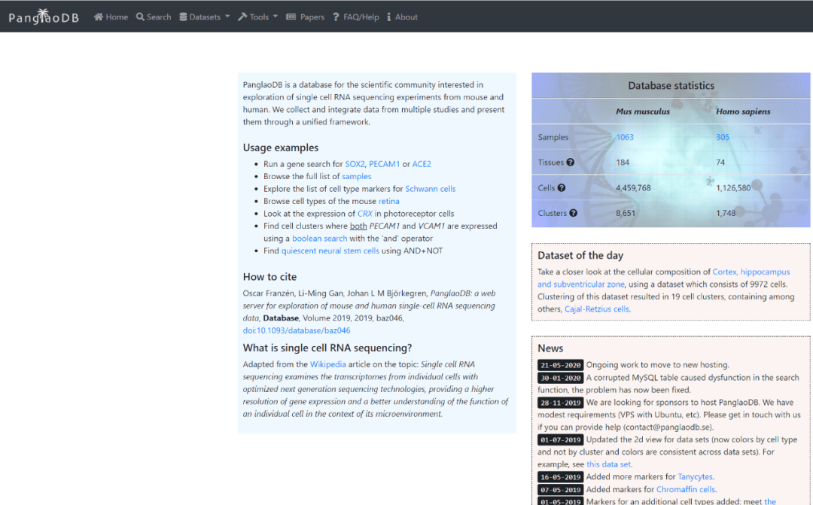Viewport: 813px width, 505px height.
Task: Open the 1063 Mus musculus samples link
Action: click(x=625, y=137)
